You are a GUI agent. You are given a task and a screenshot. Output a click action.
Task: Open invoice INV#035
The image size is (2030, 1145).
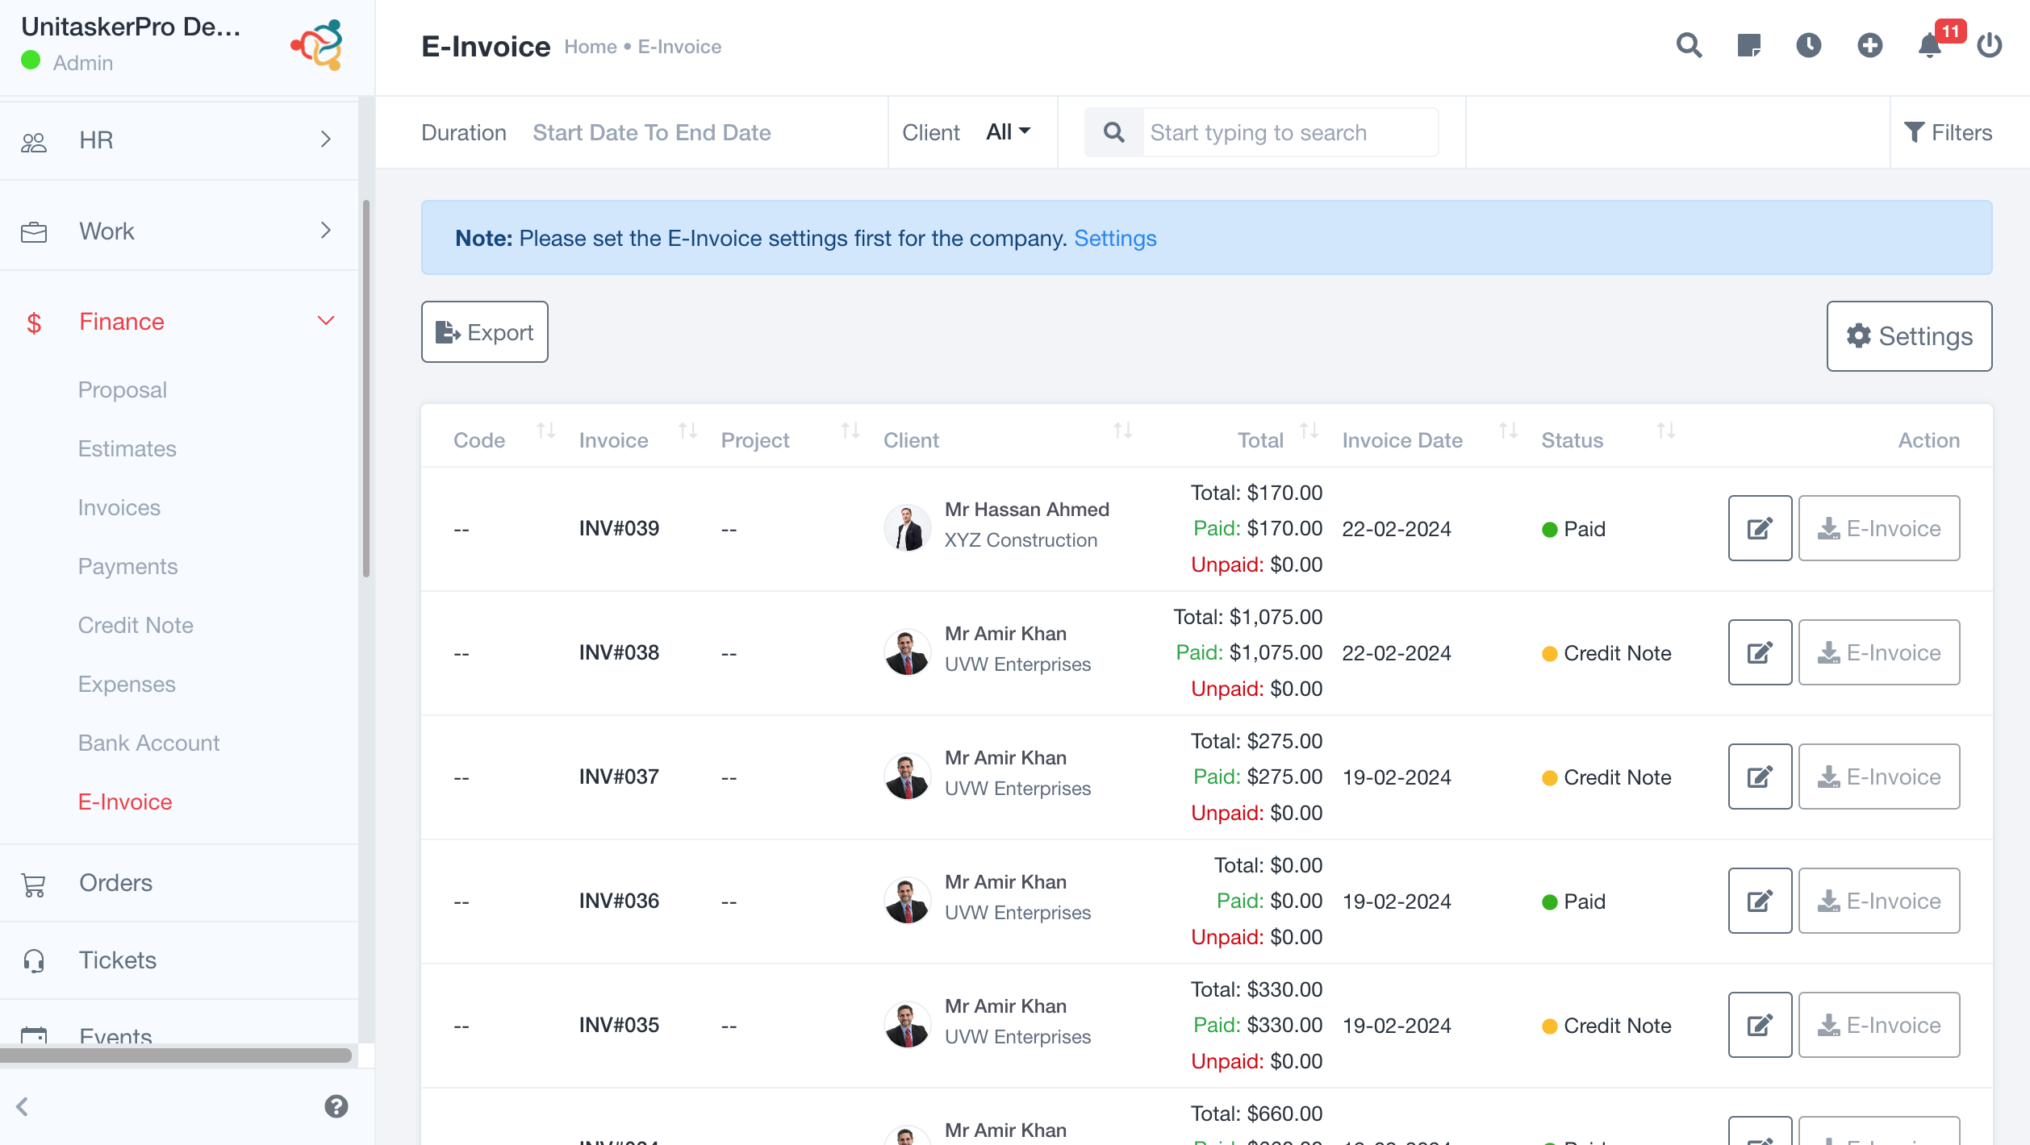click(x=619, y=1025)
